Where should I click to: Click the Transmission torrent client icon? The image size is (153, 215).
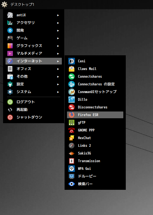[72, 161]
